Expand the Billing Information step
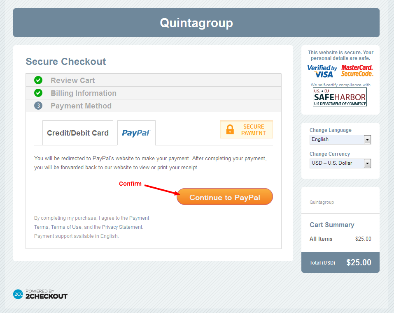Image resolution: width=394 pixels, height=313 pixels. (x=84, y=93)
